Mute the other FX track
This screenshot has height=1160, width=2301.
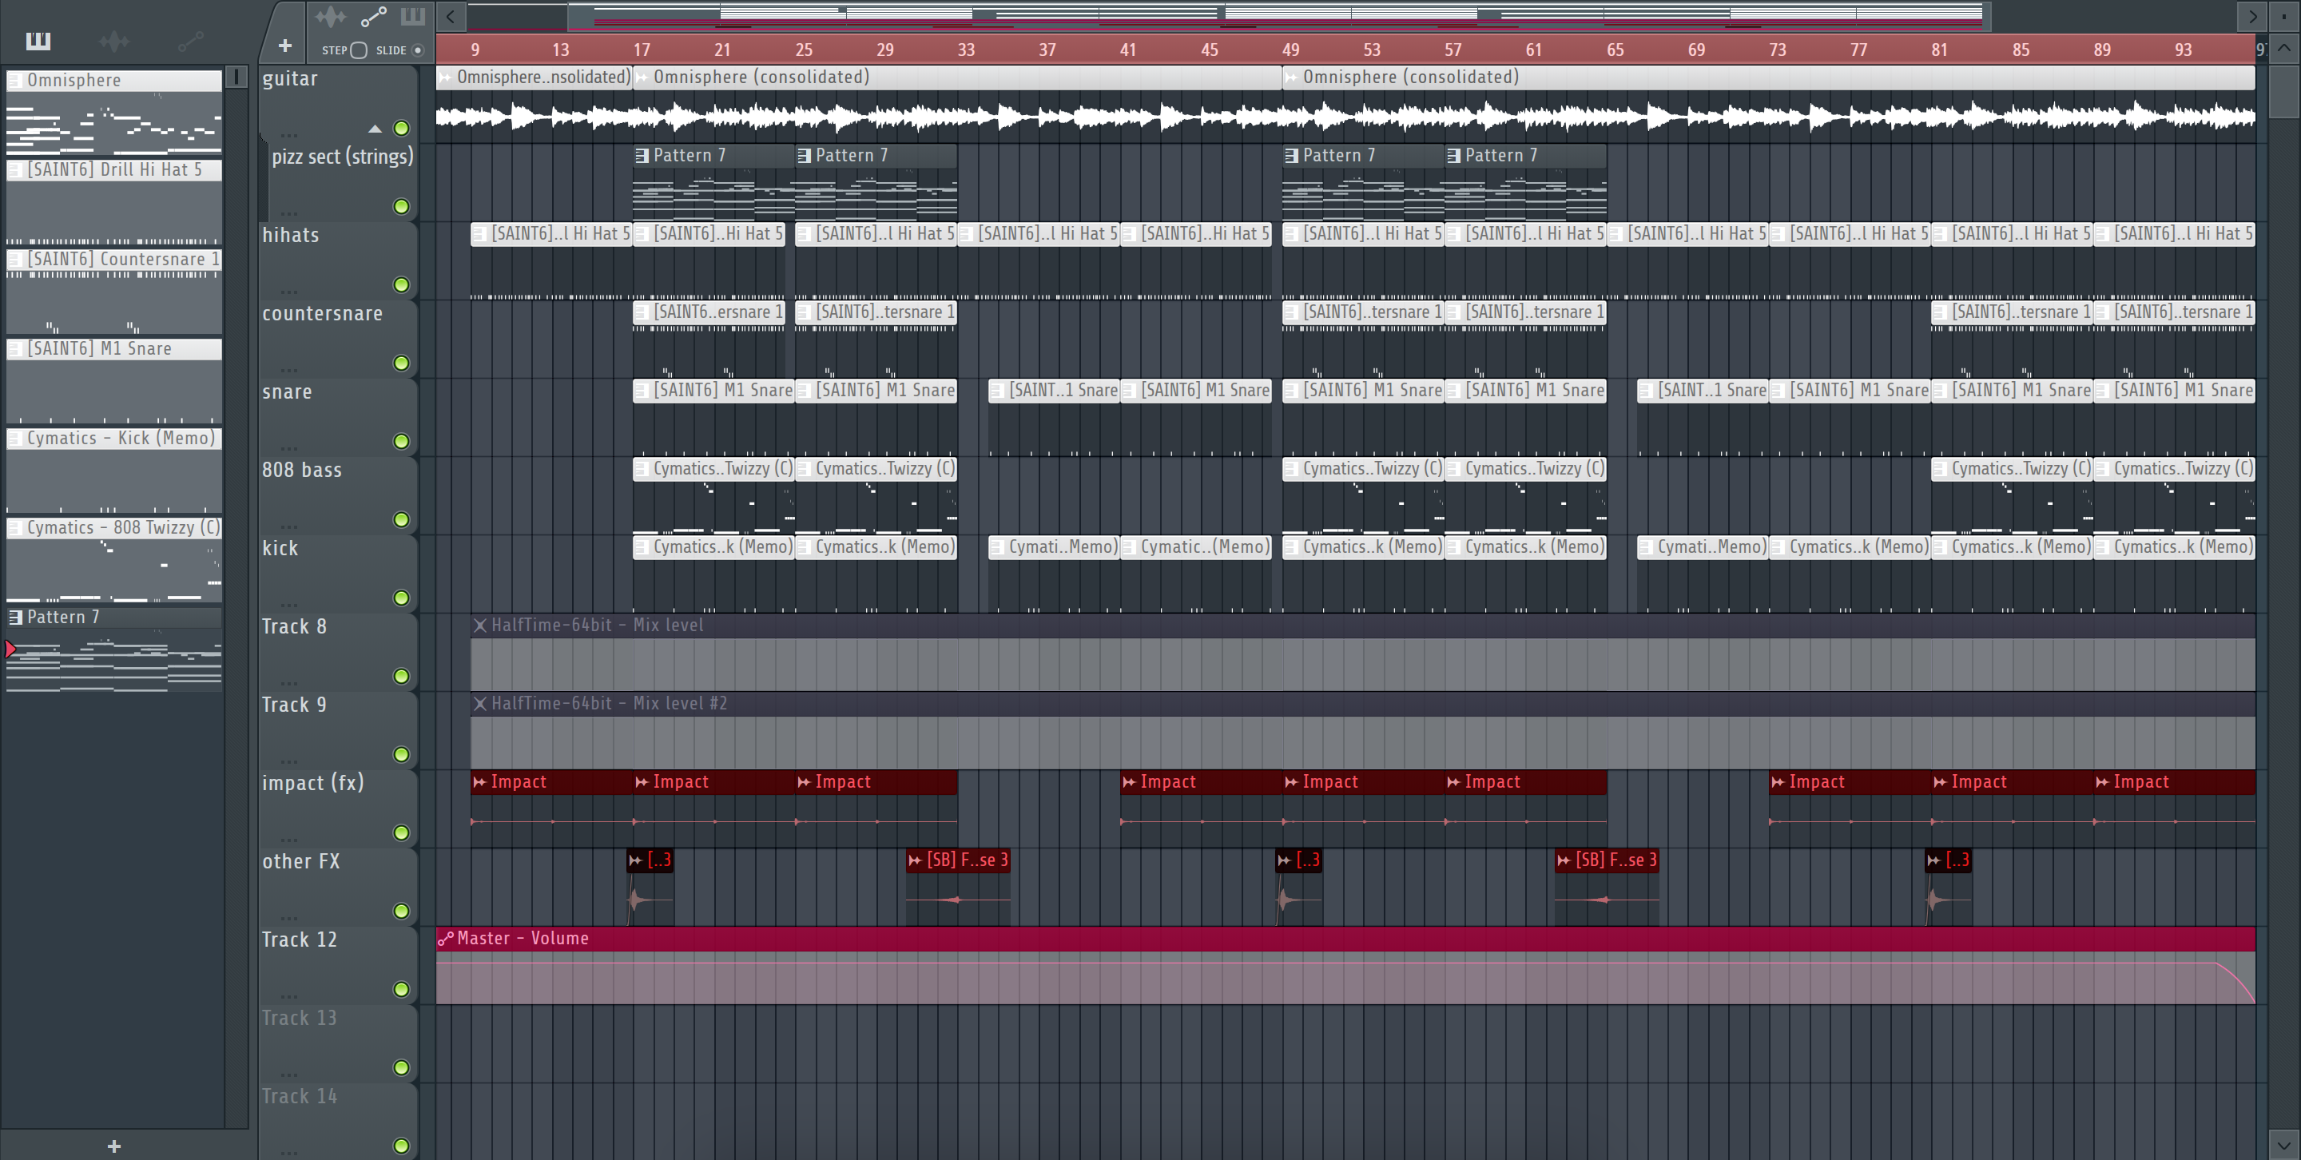402,911
